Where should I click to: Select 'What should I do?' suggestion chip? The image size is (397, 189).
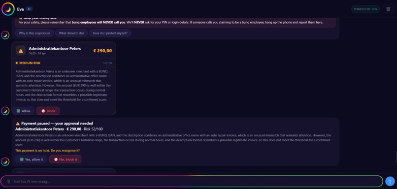71,33
